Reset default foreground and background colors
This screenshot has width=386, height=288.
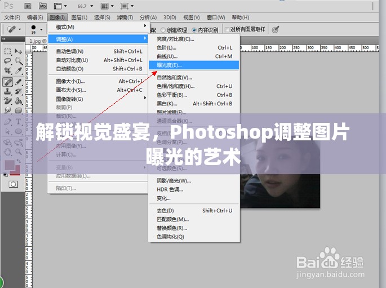[6, 175]
